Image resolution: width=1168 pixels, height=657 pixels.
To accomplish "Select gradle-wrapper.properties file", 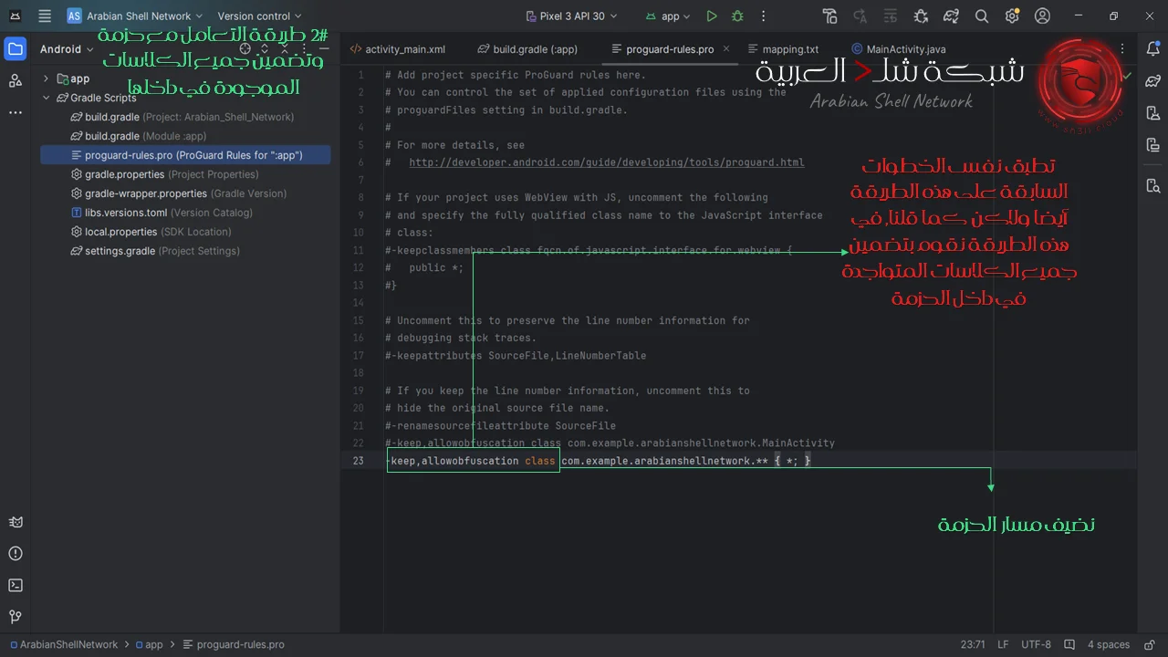I will coord(186,193).
